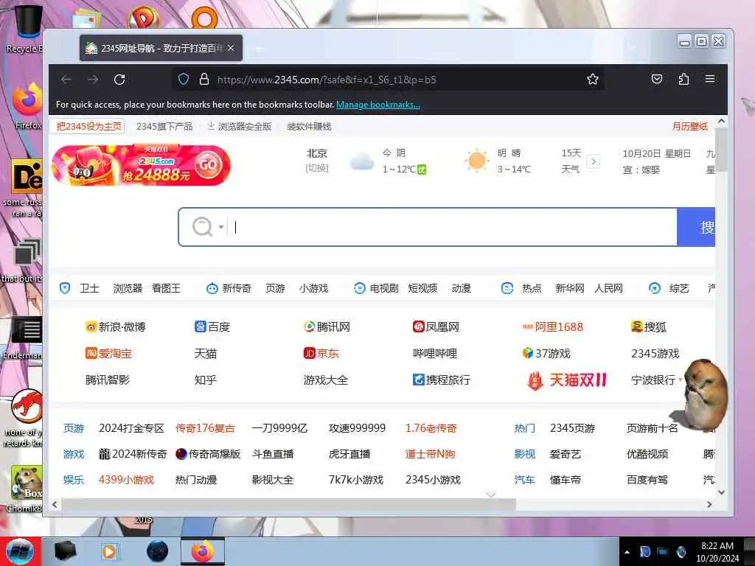The image size is (755, 566).
Task: Open search engine dropdown next to magnifier
Action: coord(221,227)
